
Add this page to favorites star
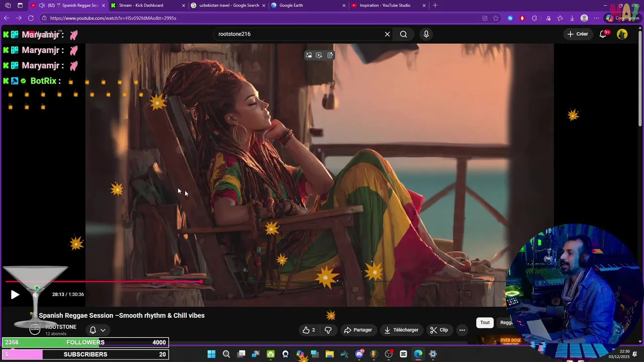coord(496,18)
